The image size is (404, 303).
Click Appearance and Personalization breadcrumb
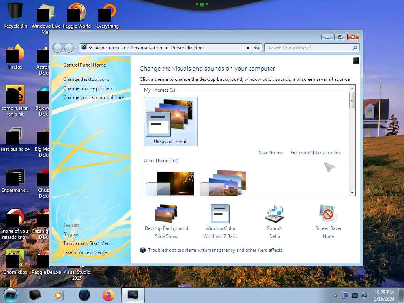(129, 48)
